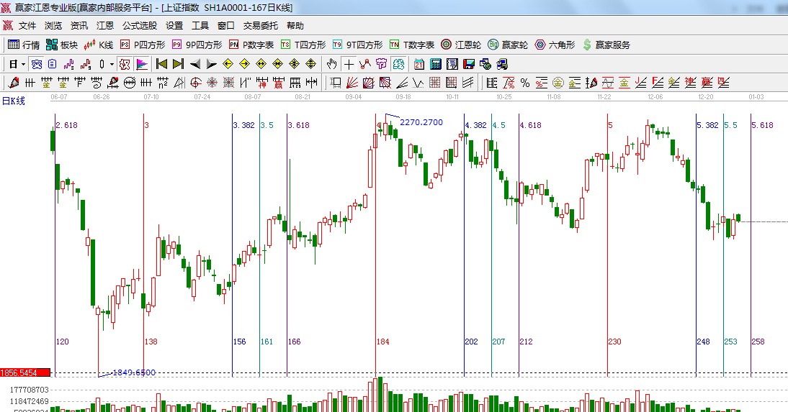
Task: Click the red floppy disk save icon
Action: coord(469,64)
